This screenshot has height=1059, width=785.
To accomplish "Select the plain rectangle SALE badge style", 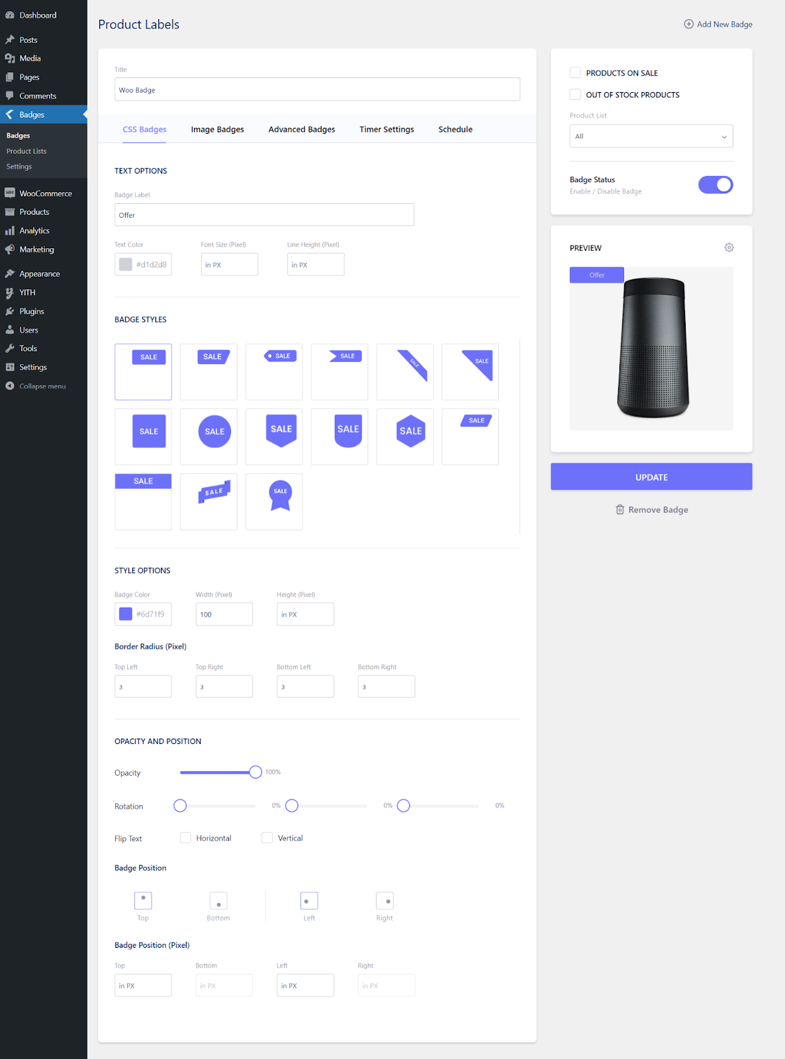I will [143, 372].
